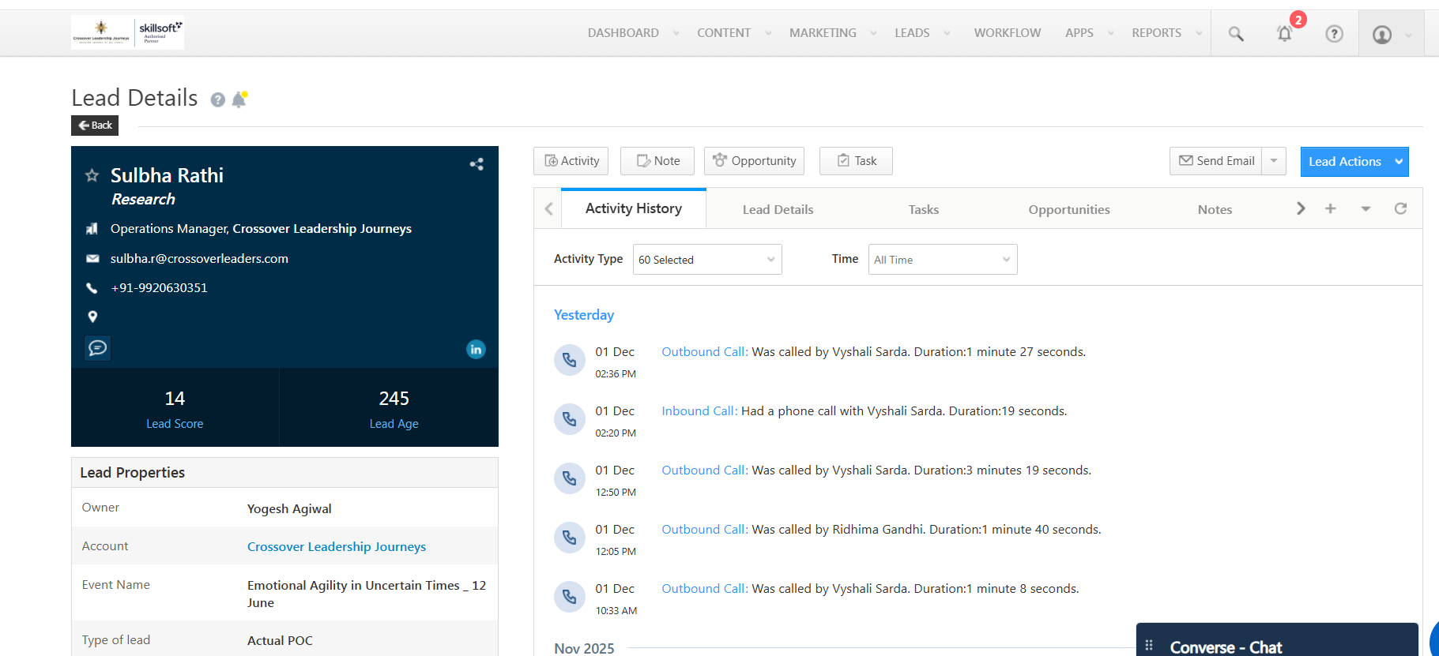Switch to the Lead Details tab
This screenshot has height=656, width=1439.
click(778, 210)
